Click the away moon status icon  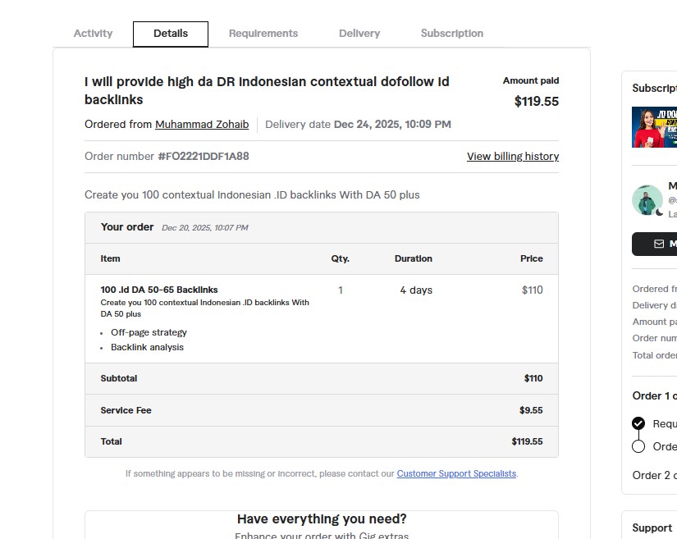660,212
